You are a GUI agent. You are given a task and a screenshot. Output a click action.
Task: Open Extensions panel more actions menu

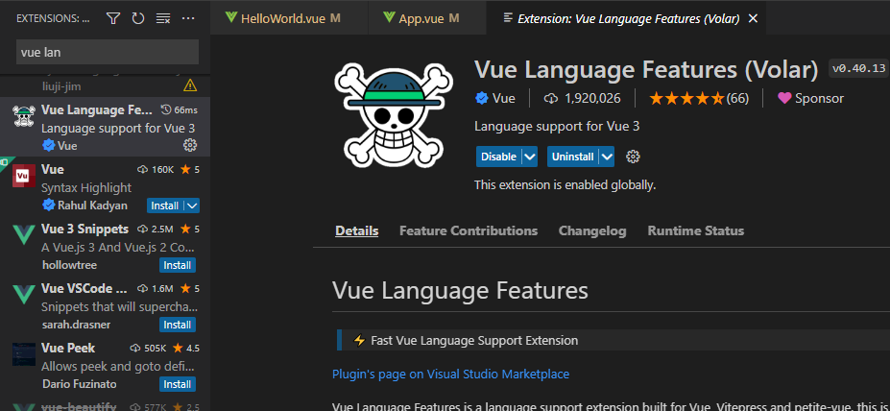188,19
